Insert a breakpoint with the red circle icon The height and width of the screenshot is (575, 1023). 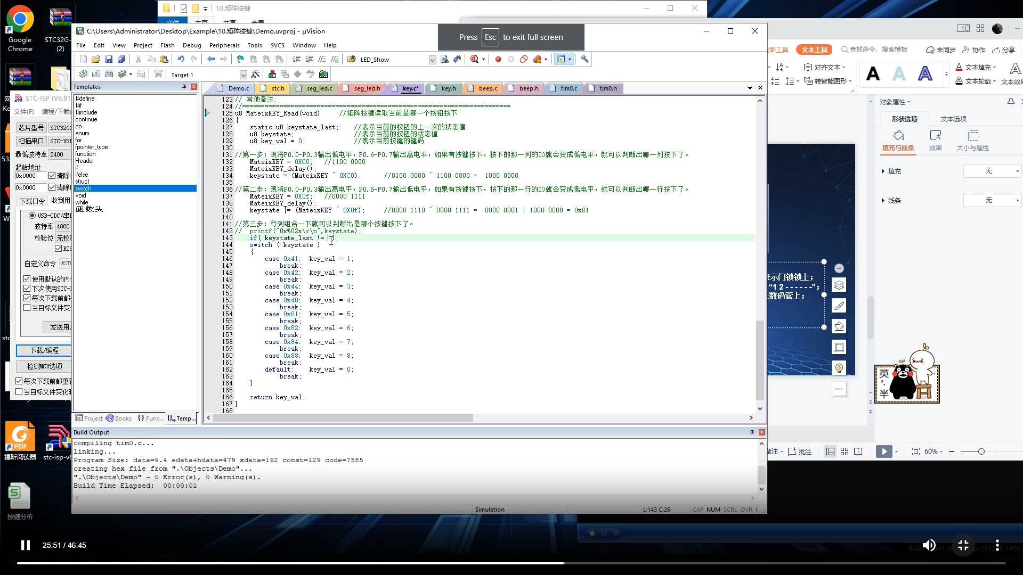[x=498, y=59]
